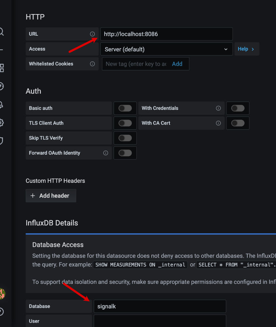The width and height of the screenshot is (276, 327).
Task: Open the search icon in the sidebar
Action: click(x=1, y=32)
